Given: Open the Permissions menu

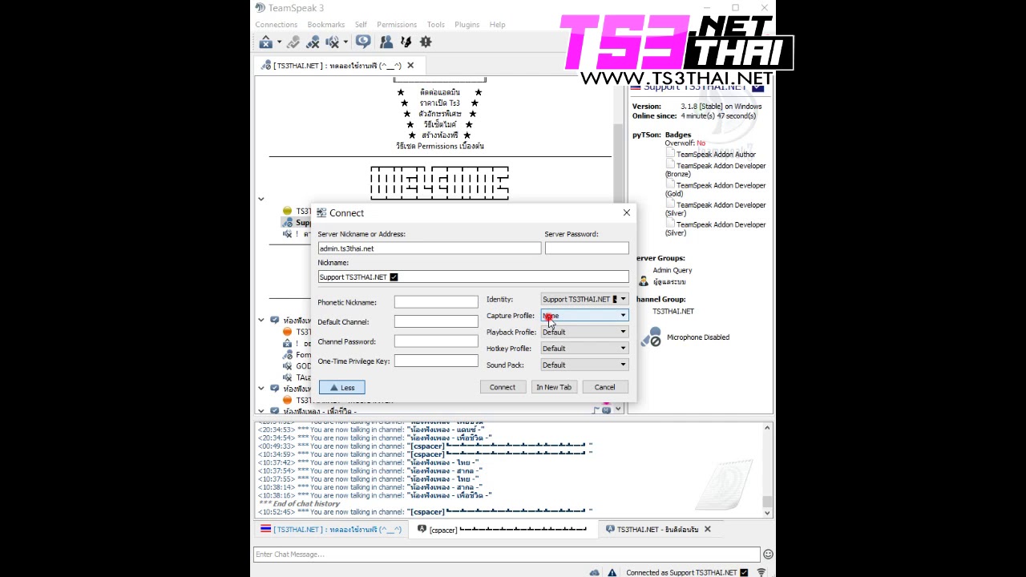Looking at the screenshot, I should point(397,25).
